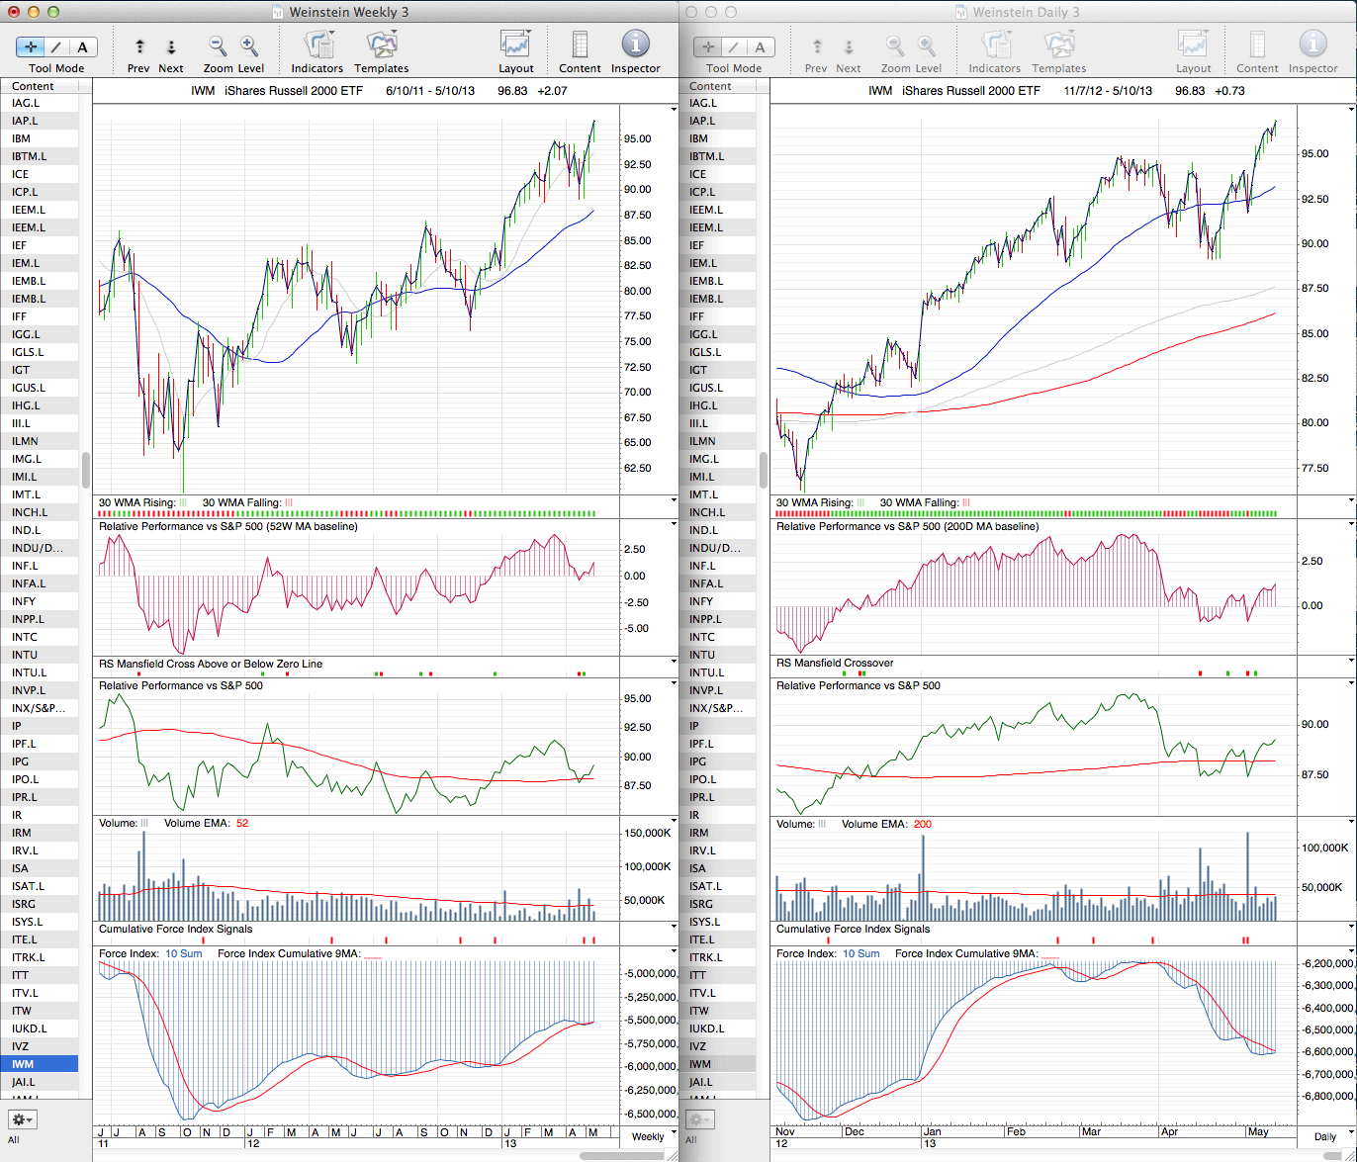Enable text annotation tool in Weekly window
Viewport: 1357px width, 1162px height.
83,46
